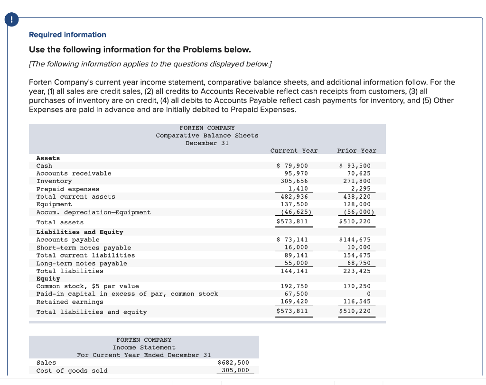
Task: Click the blue exclamation alert icon
Action: click(11, 19)
